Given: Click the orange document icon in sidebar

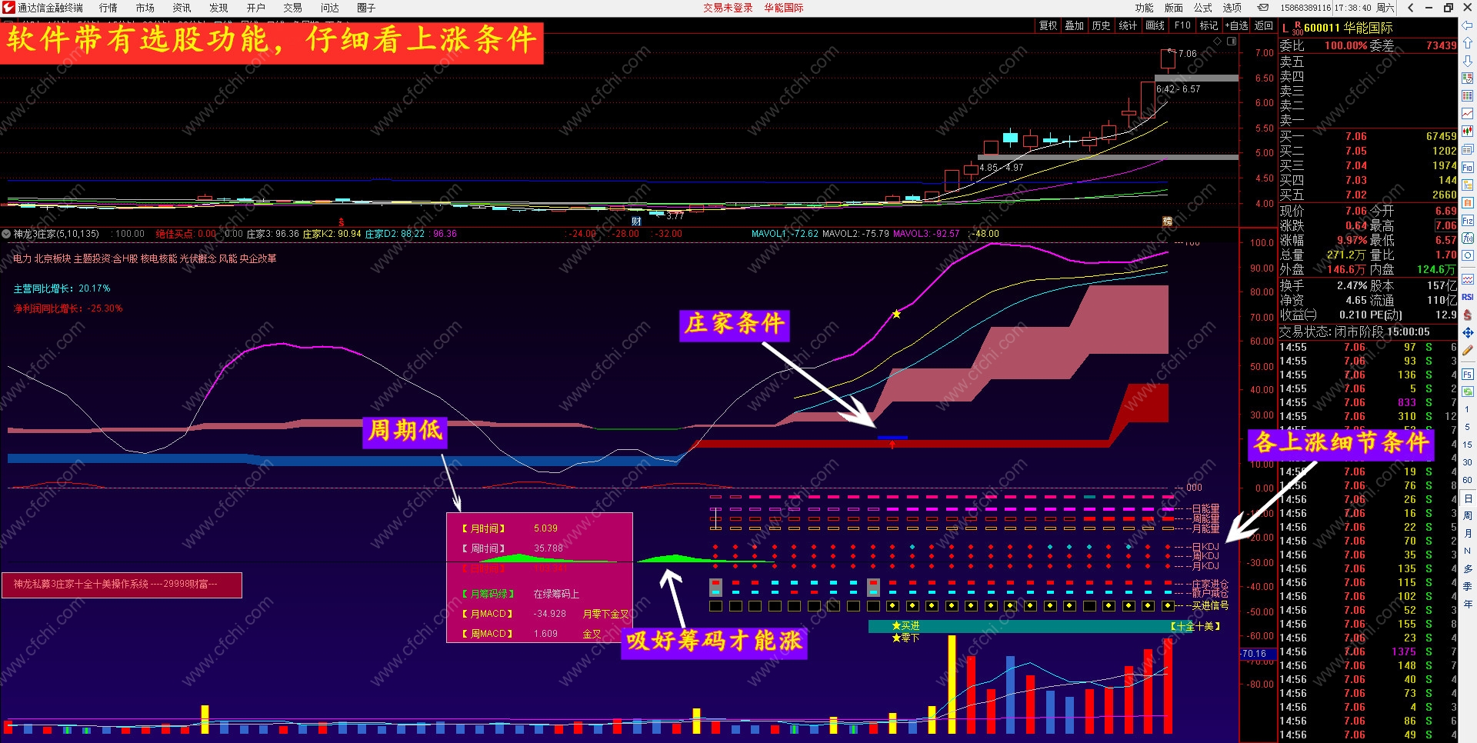Looking at the screenshot, I should 1468,202.
